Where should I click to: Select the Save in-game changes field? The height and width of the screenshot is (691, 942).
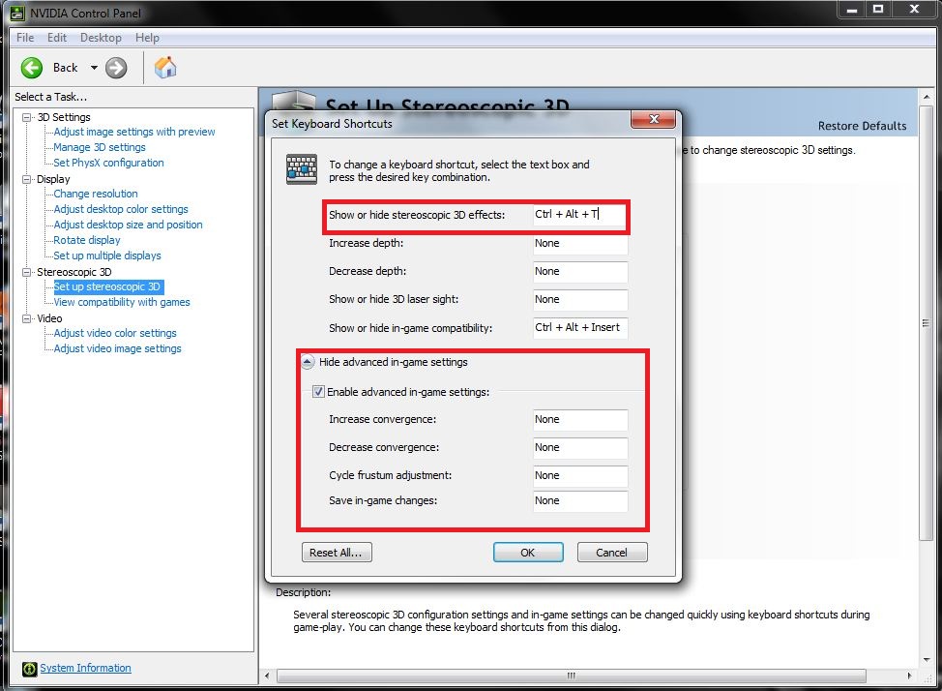pos(580,501)
